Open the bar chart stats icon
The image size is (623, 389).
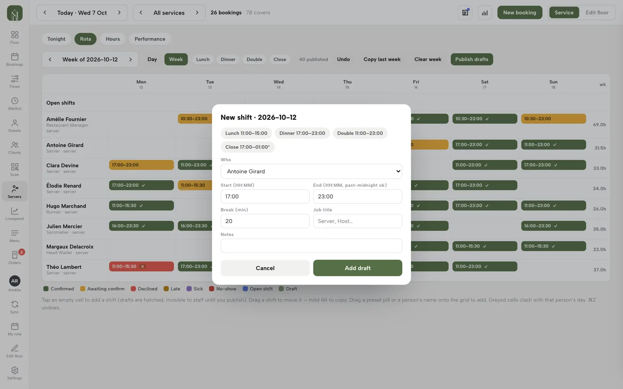tap(485, 13)
